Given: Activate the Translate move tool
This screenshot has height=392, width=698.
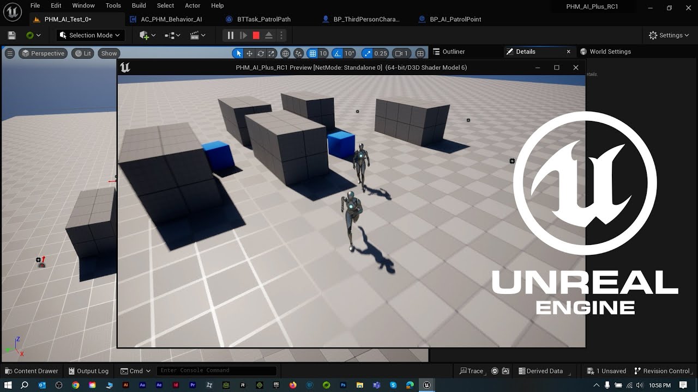Looking at the screenshot, I should point(249,53).
